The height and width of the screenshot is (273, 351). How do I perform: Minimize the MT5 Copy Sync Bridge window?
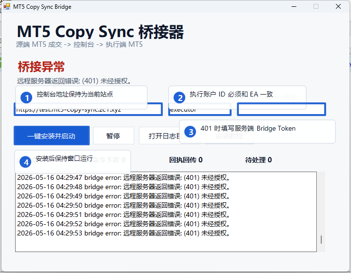[x=294, y=6]
